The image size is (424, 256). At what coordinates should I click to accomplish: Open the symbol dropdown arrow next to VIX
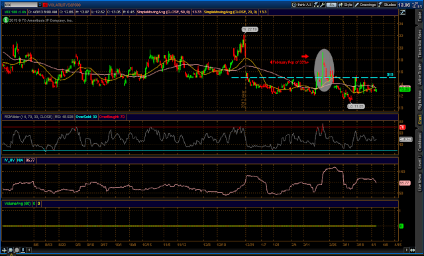click(40, 5)
